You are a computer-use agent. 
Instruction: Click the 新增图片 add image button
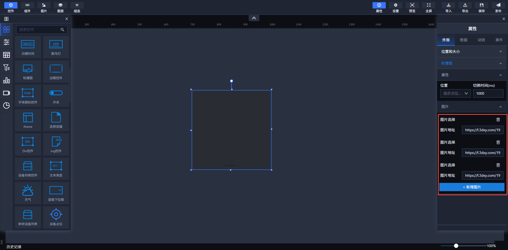click(472, 187)
